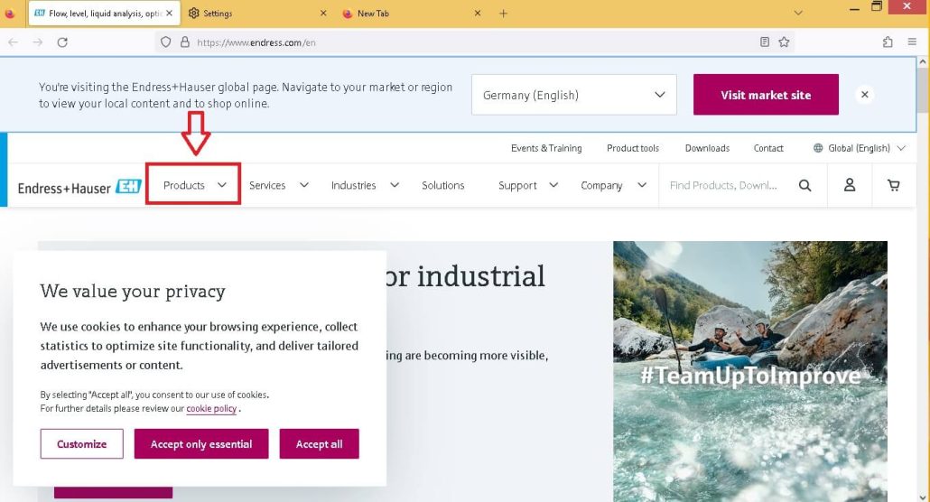
Task: Click the tracking protection shield icon
Action: point(166,42)
